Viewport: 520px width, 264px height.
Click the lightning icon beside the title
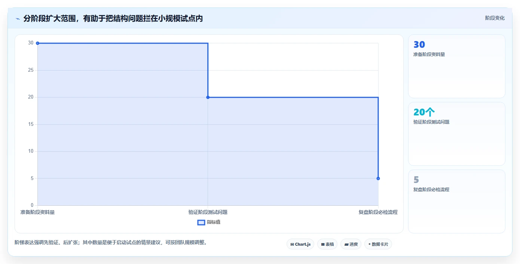click(18, 19)
